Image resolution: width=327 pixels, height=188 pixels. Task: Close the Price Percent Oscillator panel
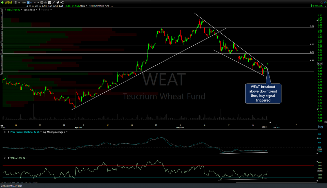click(x=5, y=131)
